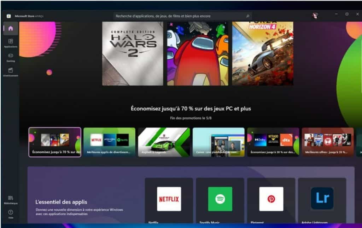
Task: Click the 'Donnez une nouvelle dimension' description text
Action: tap(79, 212)
